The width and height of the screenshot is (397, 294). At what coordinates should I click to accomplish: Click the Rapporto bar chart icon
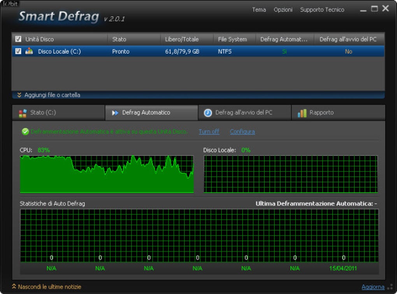(x=302, y=113)
